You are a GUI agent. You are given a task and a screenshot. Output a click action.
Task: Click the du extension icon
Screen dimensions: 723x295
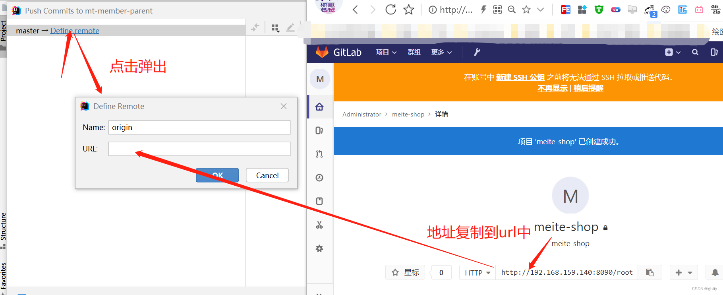(616, 10)
